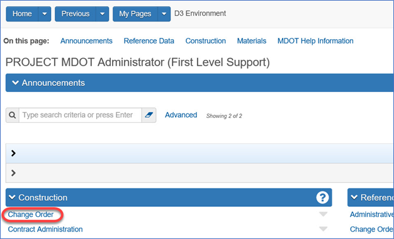Image resolution: width=394 pixels, height=239 pixels.
Task: Expand the second announcement row
Action: point(13,173)
